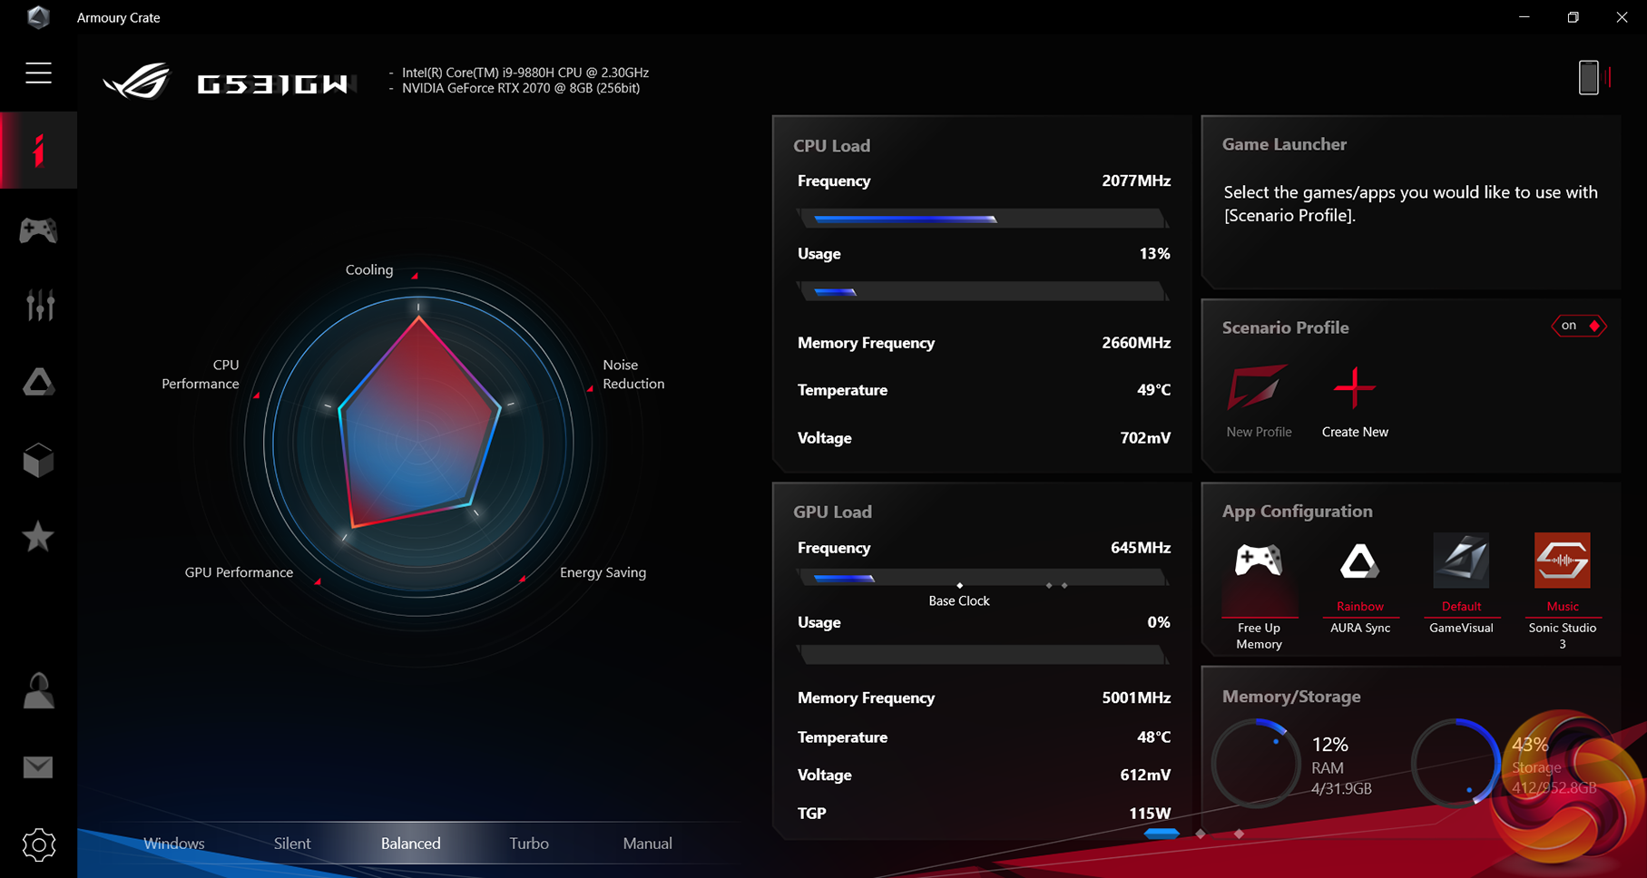This screenshot has height=878, width=1647.
Task: Go to the third page indicator dot
Action: [1239, 834]
